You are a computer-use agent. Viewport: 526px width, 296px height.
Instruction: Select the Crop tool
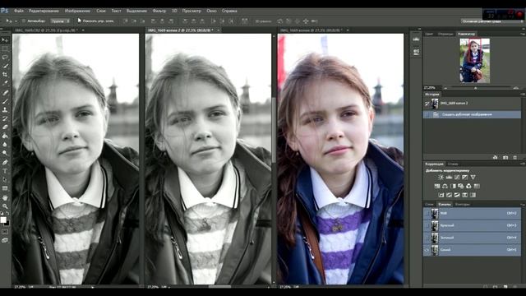(5, 75)
